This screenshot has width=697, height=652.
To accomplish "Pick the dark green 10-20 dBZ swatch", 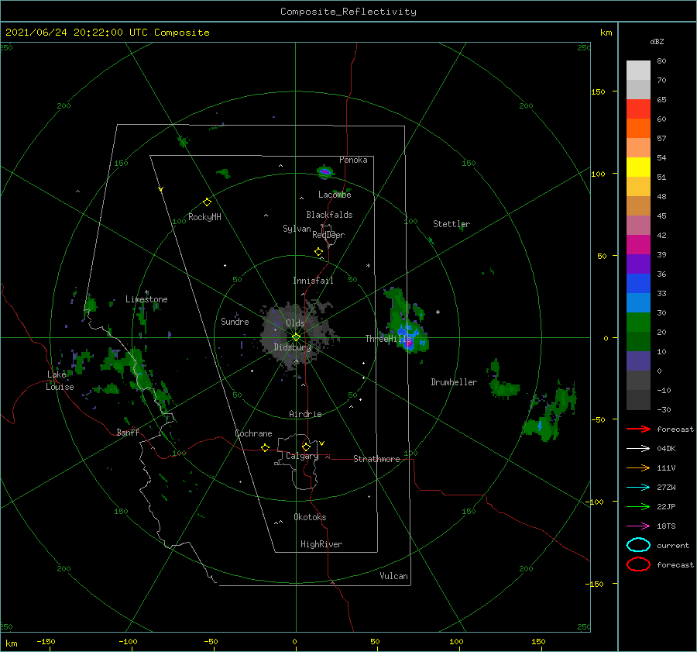I will 638,342.
